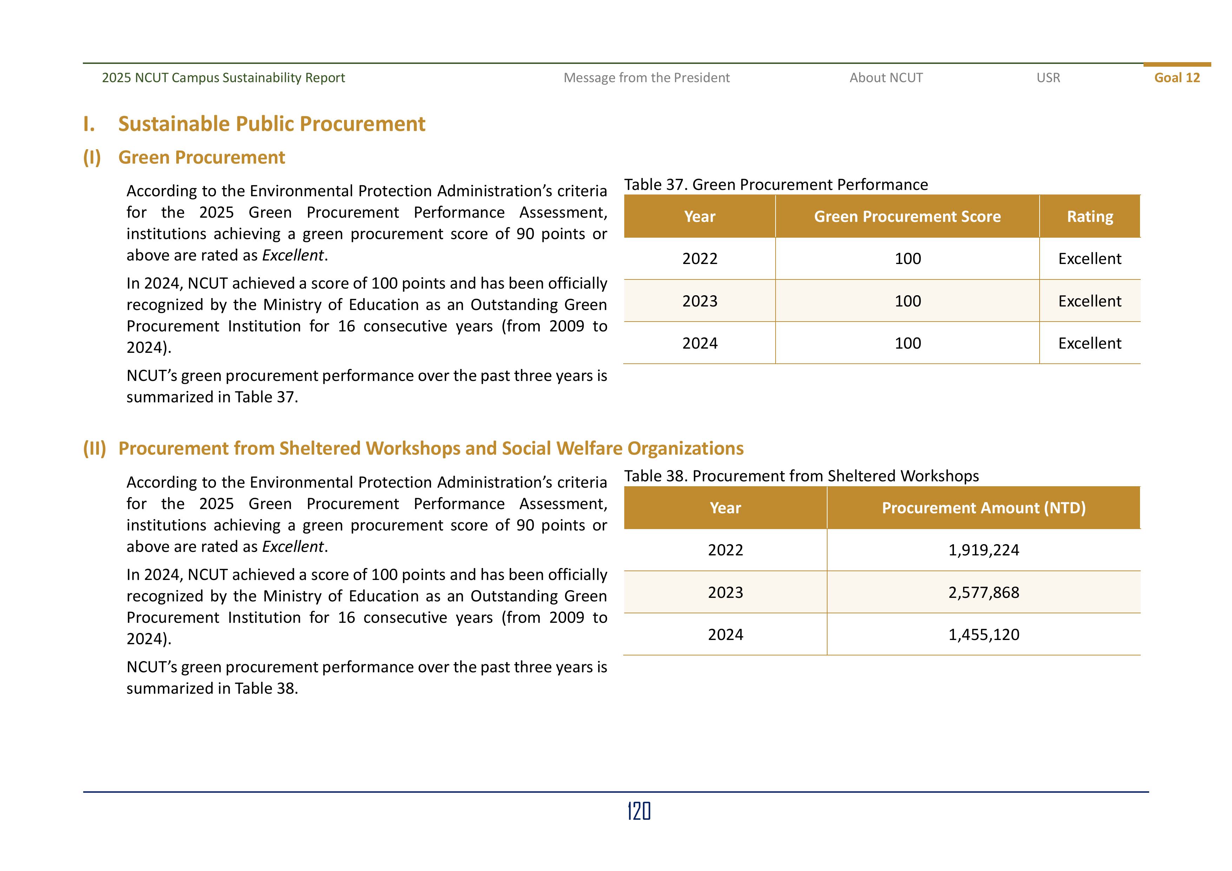This screenshot has width=1232, height=871.
Task: Select the 2024 score of 100 cell
Action: pyautogui.click(x=907, y=343)
